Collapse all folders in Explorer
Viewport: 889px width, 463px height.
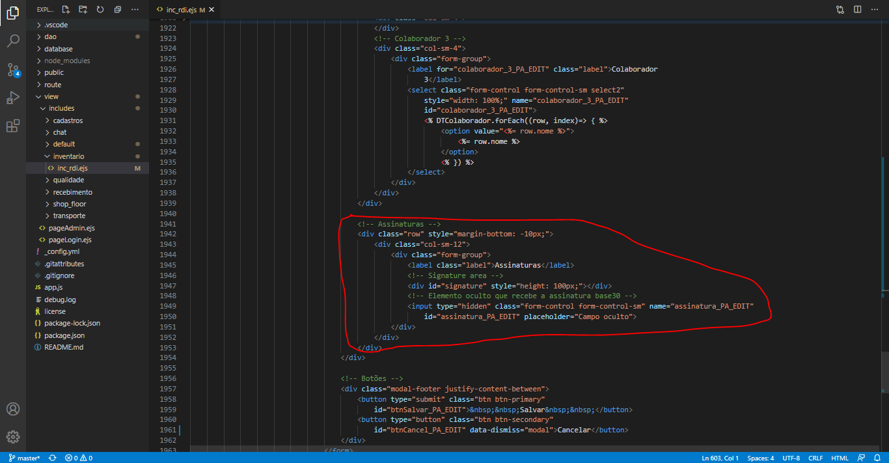coord(117,10)
